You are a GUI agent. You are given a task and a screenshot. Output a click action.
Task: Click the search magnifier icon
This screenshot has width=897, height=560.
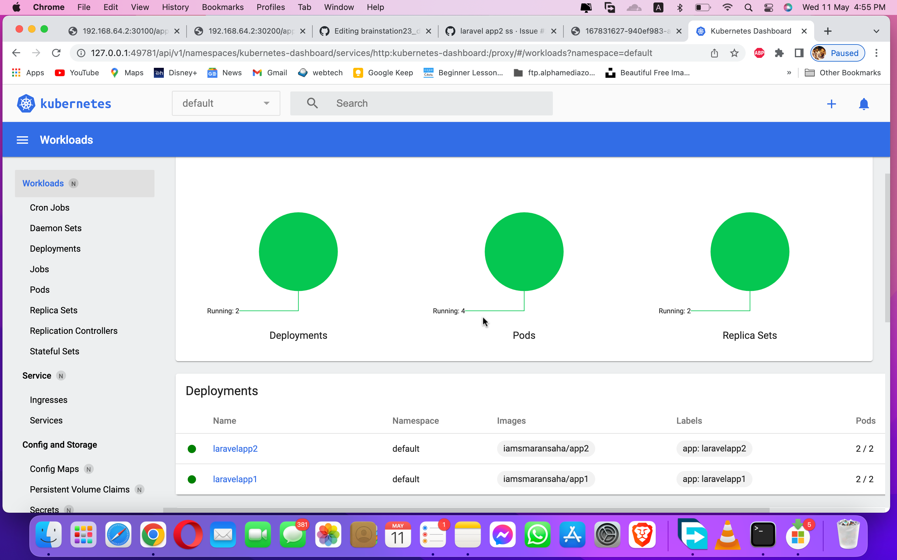point(312,103)
